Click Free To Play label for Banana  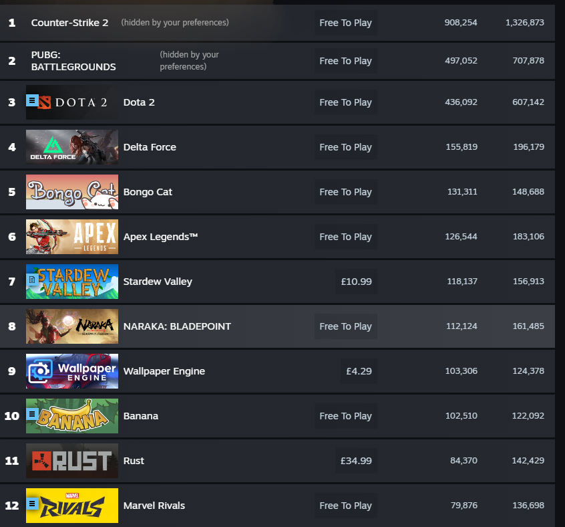[345, 416]
